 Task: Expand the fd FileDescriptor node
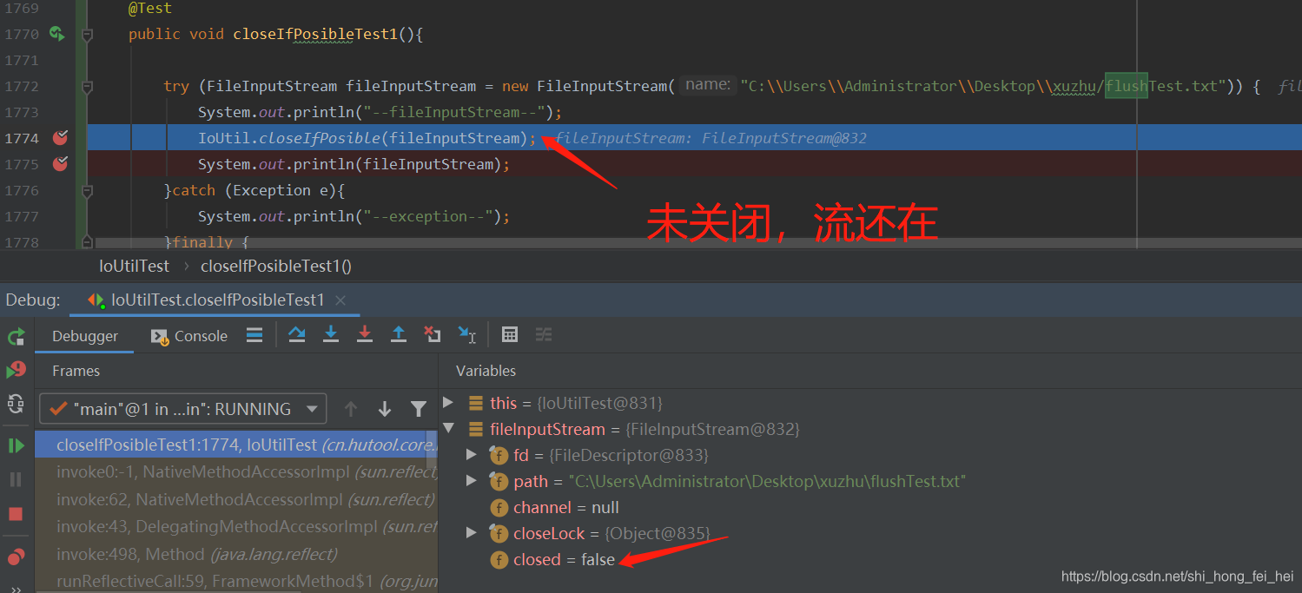[472, 455]
